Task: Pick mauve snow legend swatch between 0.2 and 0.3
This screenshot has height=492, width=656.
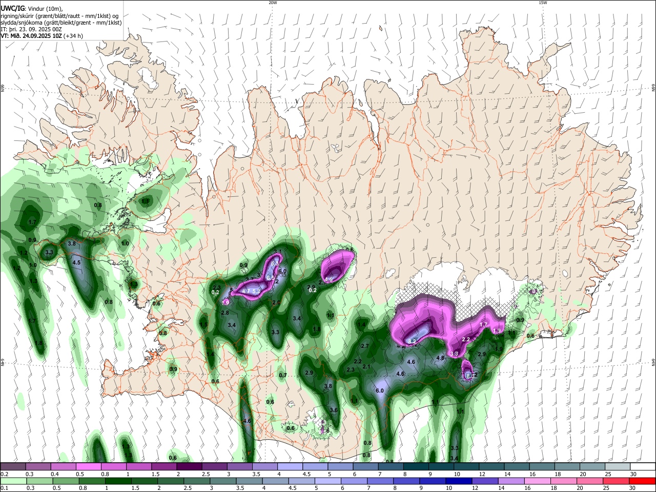Action: pyautogui.click(x=13, y=467)
